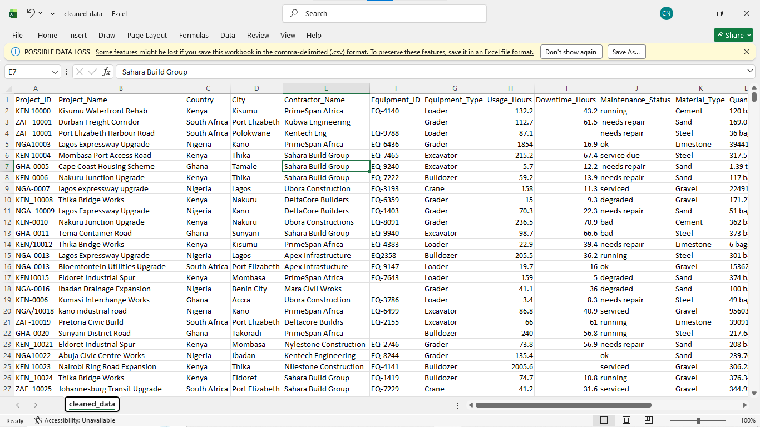Click the zoom slider handle

pos(698,421)
